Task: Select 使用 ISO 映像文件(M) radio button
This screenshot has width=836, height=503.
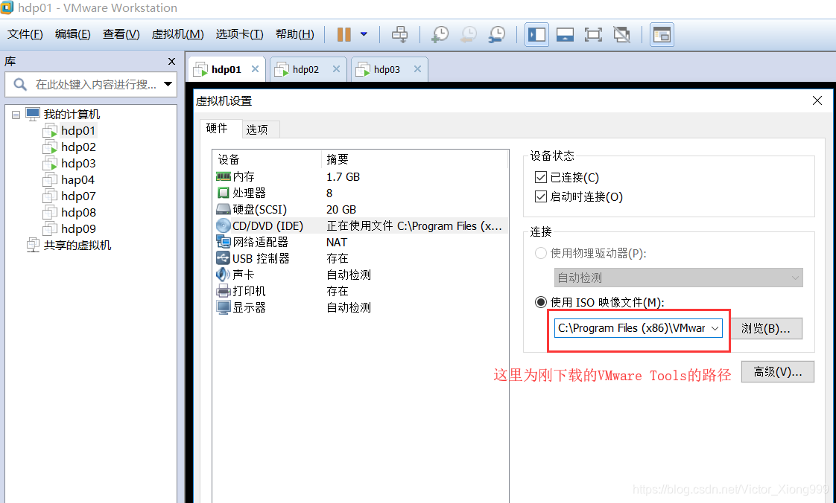Action: click(x=541, y=302)
